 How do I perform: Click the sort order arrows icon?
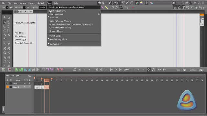coord(183,8)
